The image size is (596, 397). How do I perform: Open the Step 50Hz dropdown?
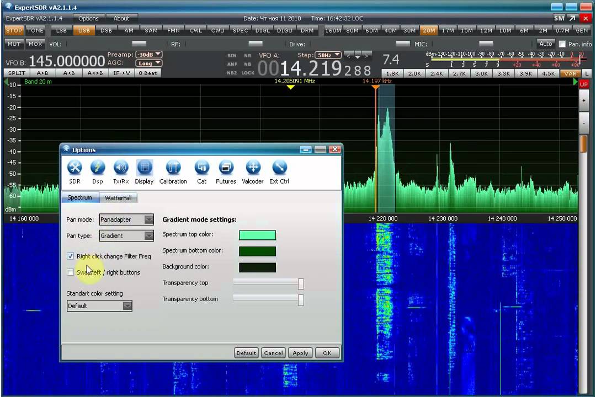click(x=328, y=55)
